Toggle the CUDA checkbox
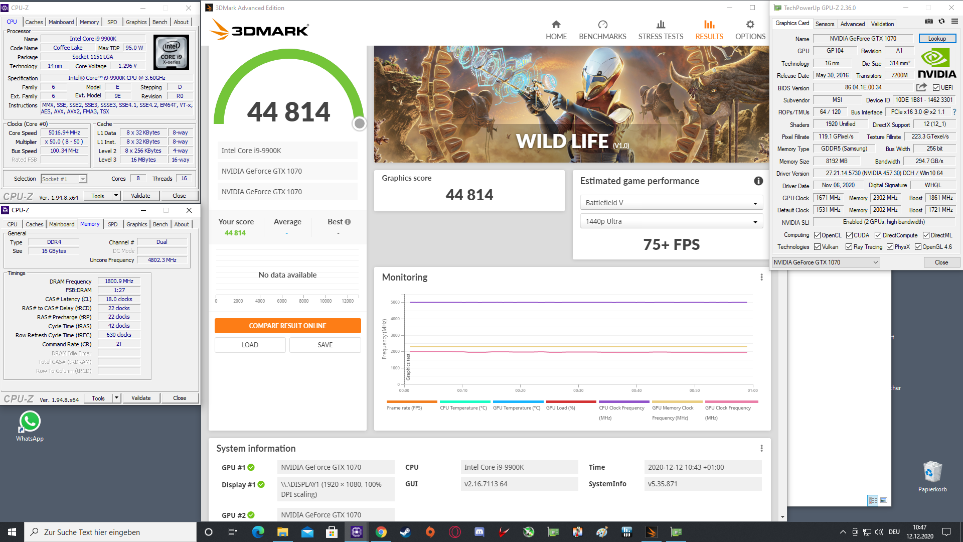Screen dimensions: 963x542 click(849, 235)
